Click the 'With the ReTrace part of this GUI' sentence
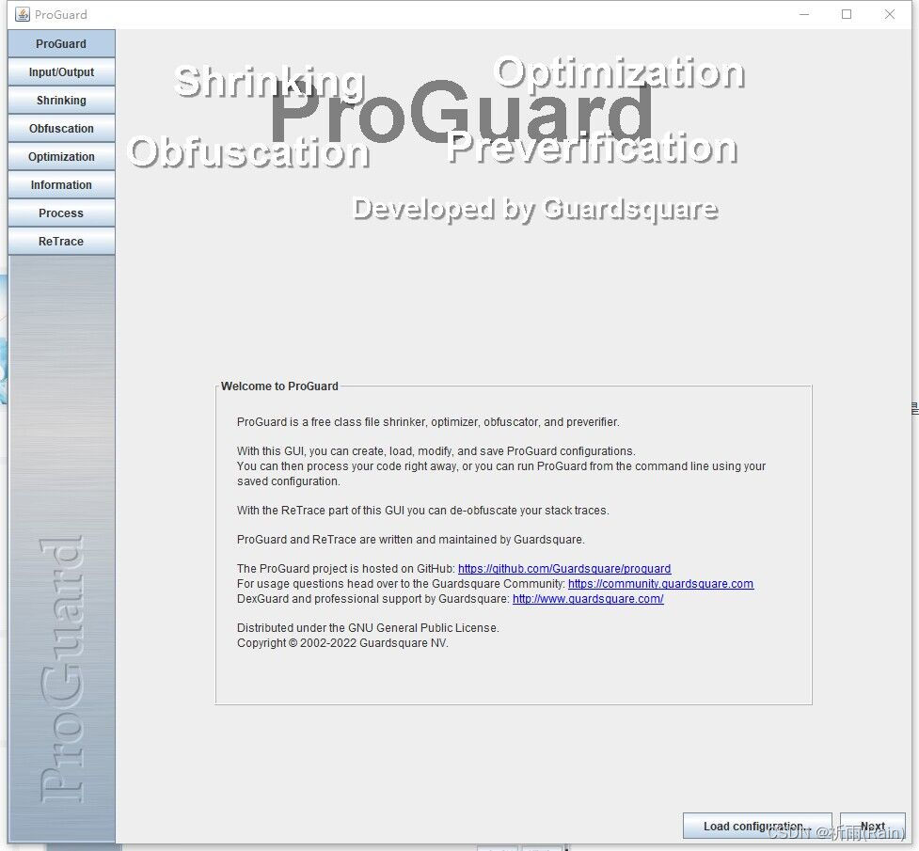919x851 pixels. click(423, 511)
